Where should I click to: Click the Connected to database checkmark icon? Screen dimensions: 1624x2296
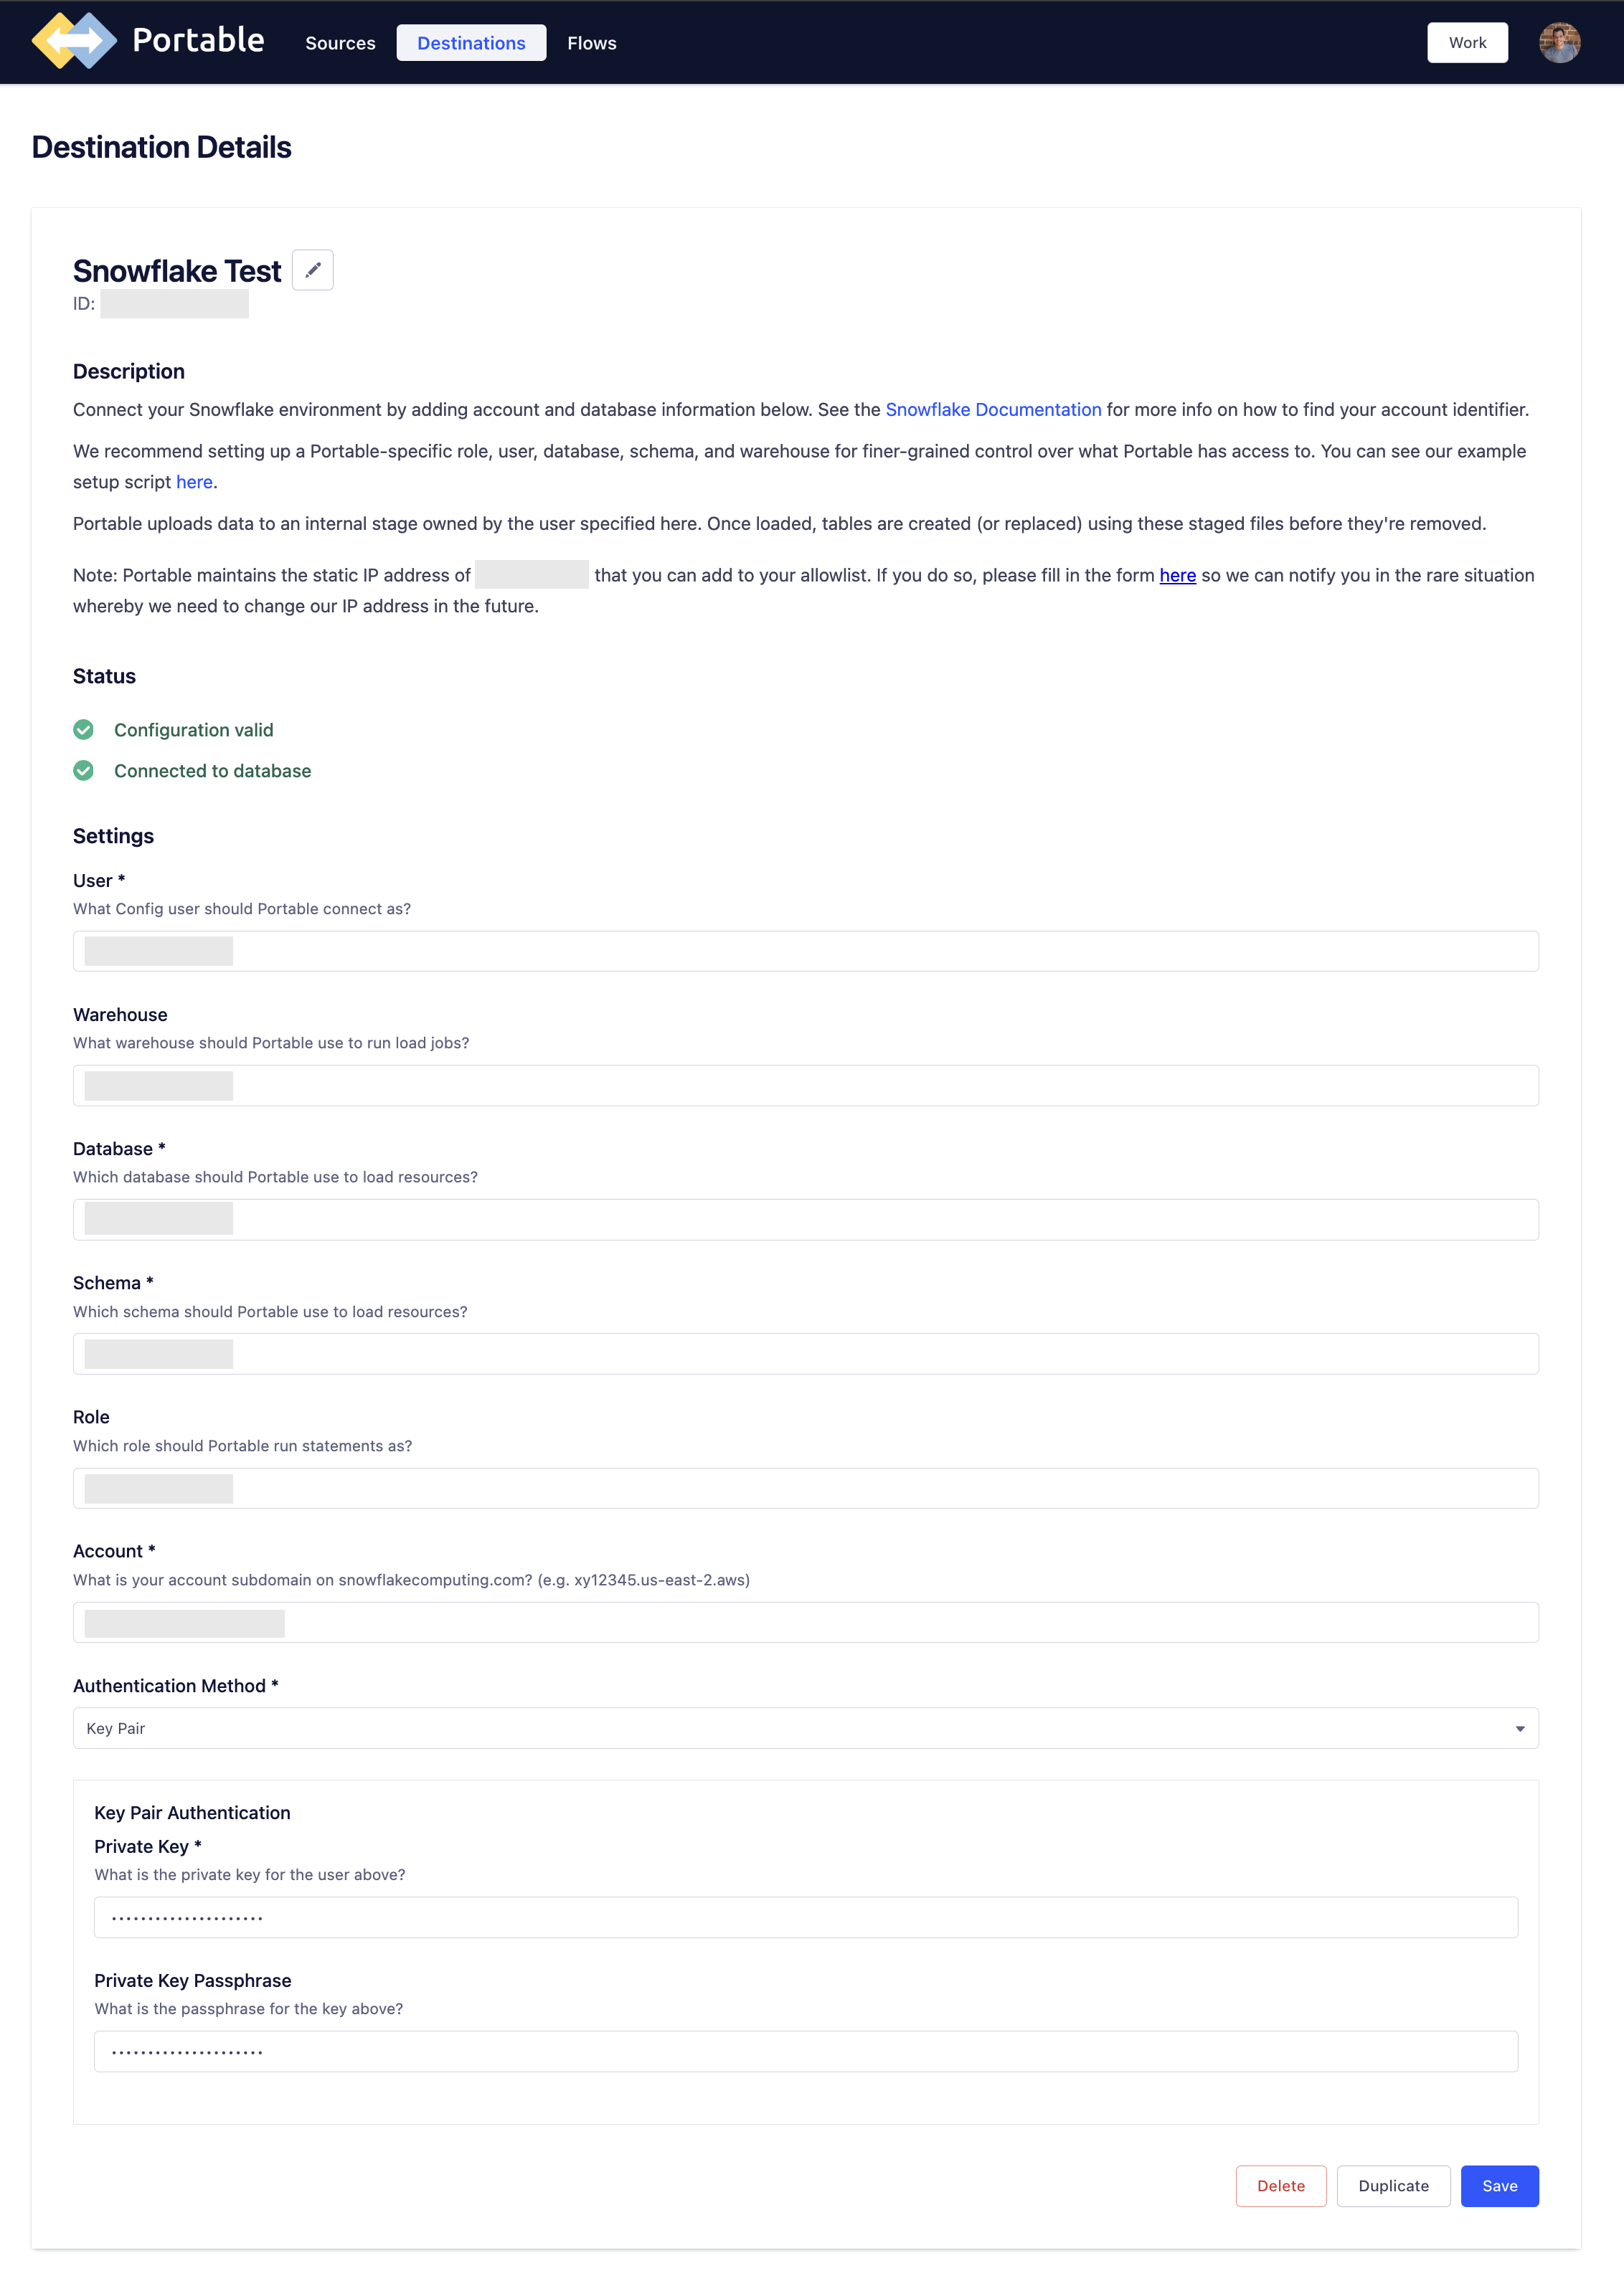point(84,771)
